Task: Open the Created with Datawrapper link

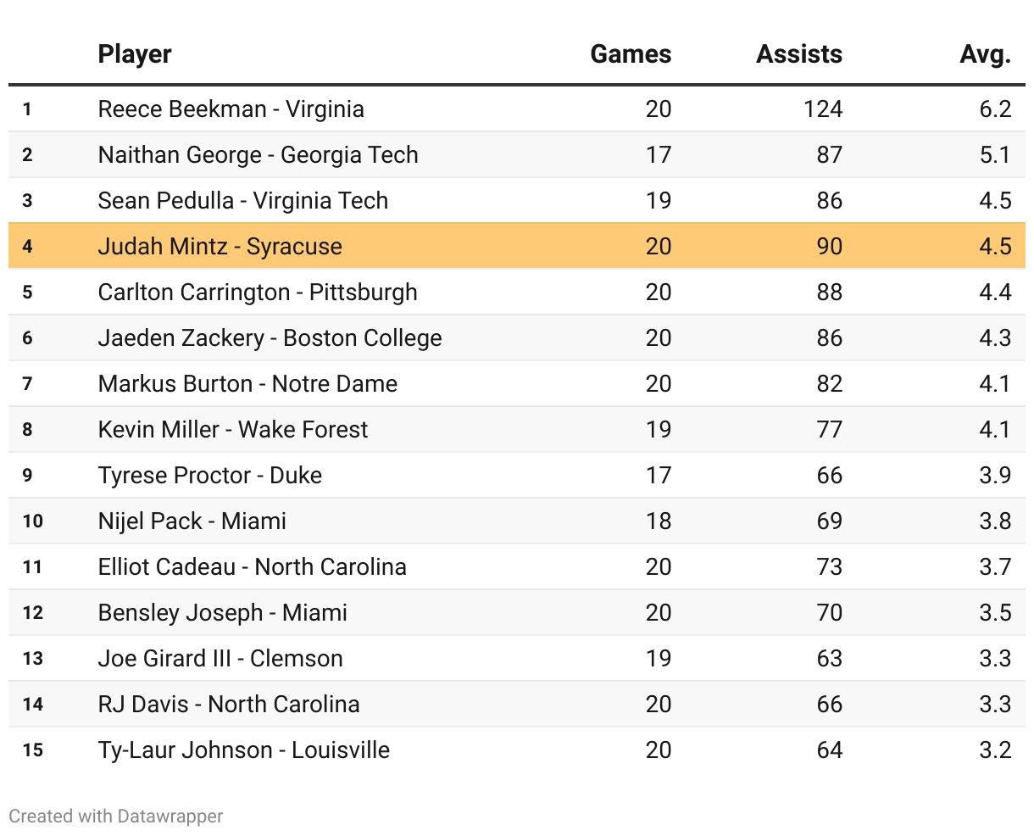Action: coord(116,816)
